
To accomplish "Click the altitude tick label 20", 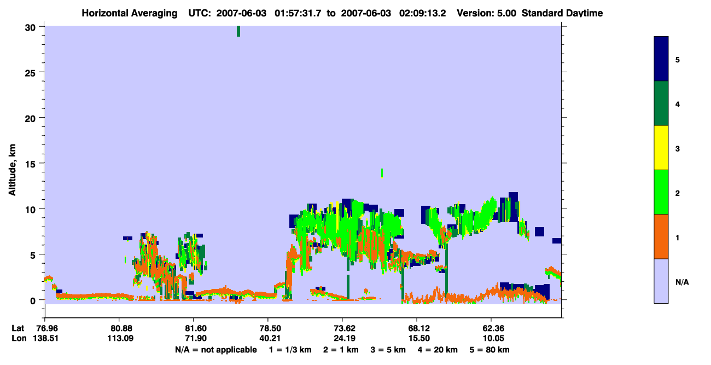I will [x=31, y=118].
